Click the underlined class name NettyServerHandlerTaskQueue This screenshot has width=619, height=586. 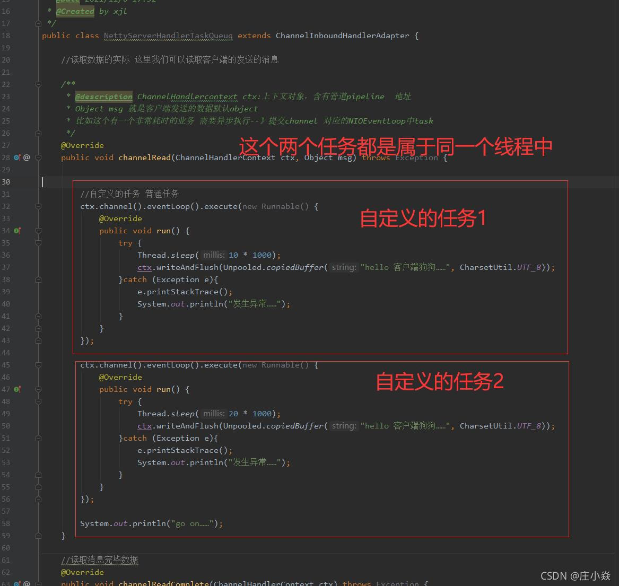pyautogui.click(x=168, y=36)
